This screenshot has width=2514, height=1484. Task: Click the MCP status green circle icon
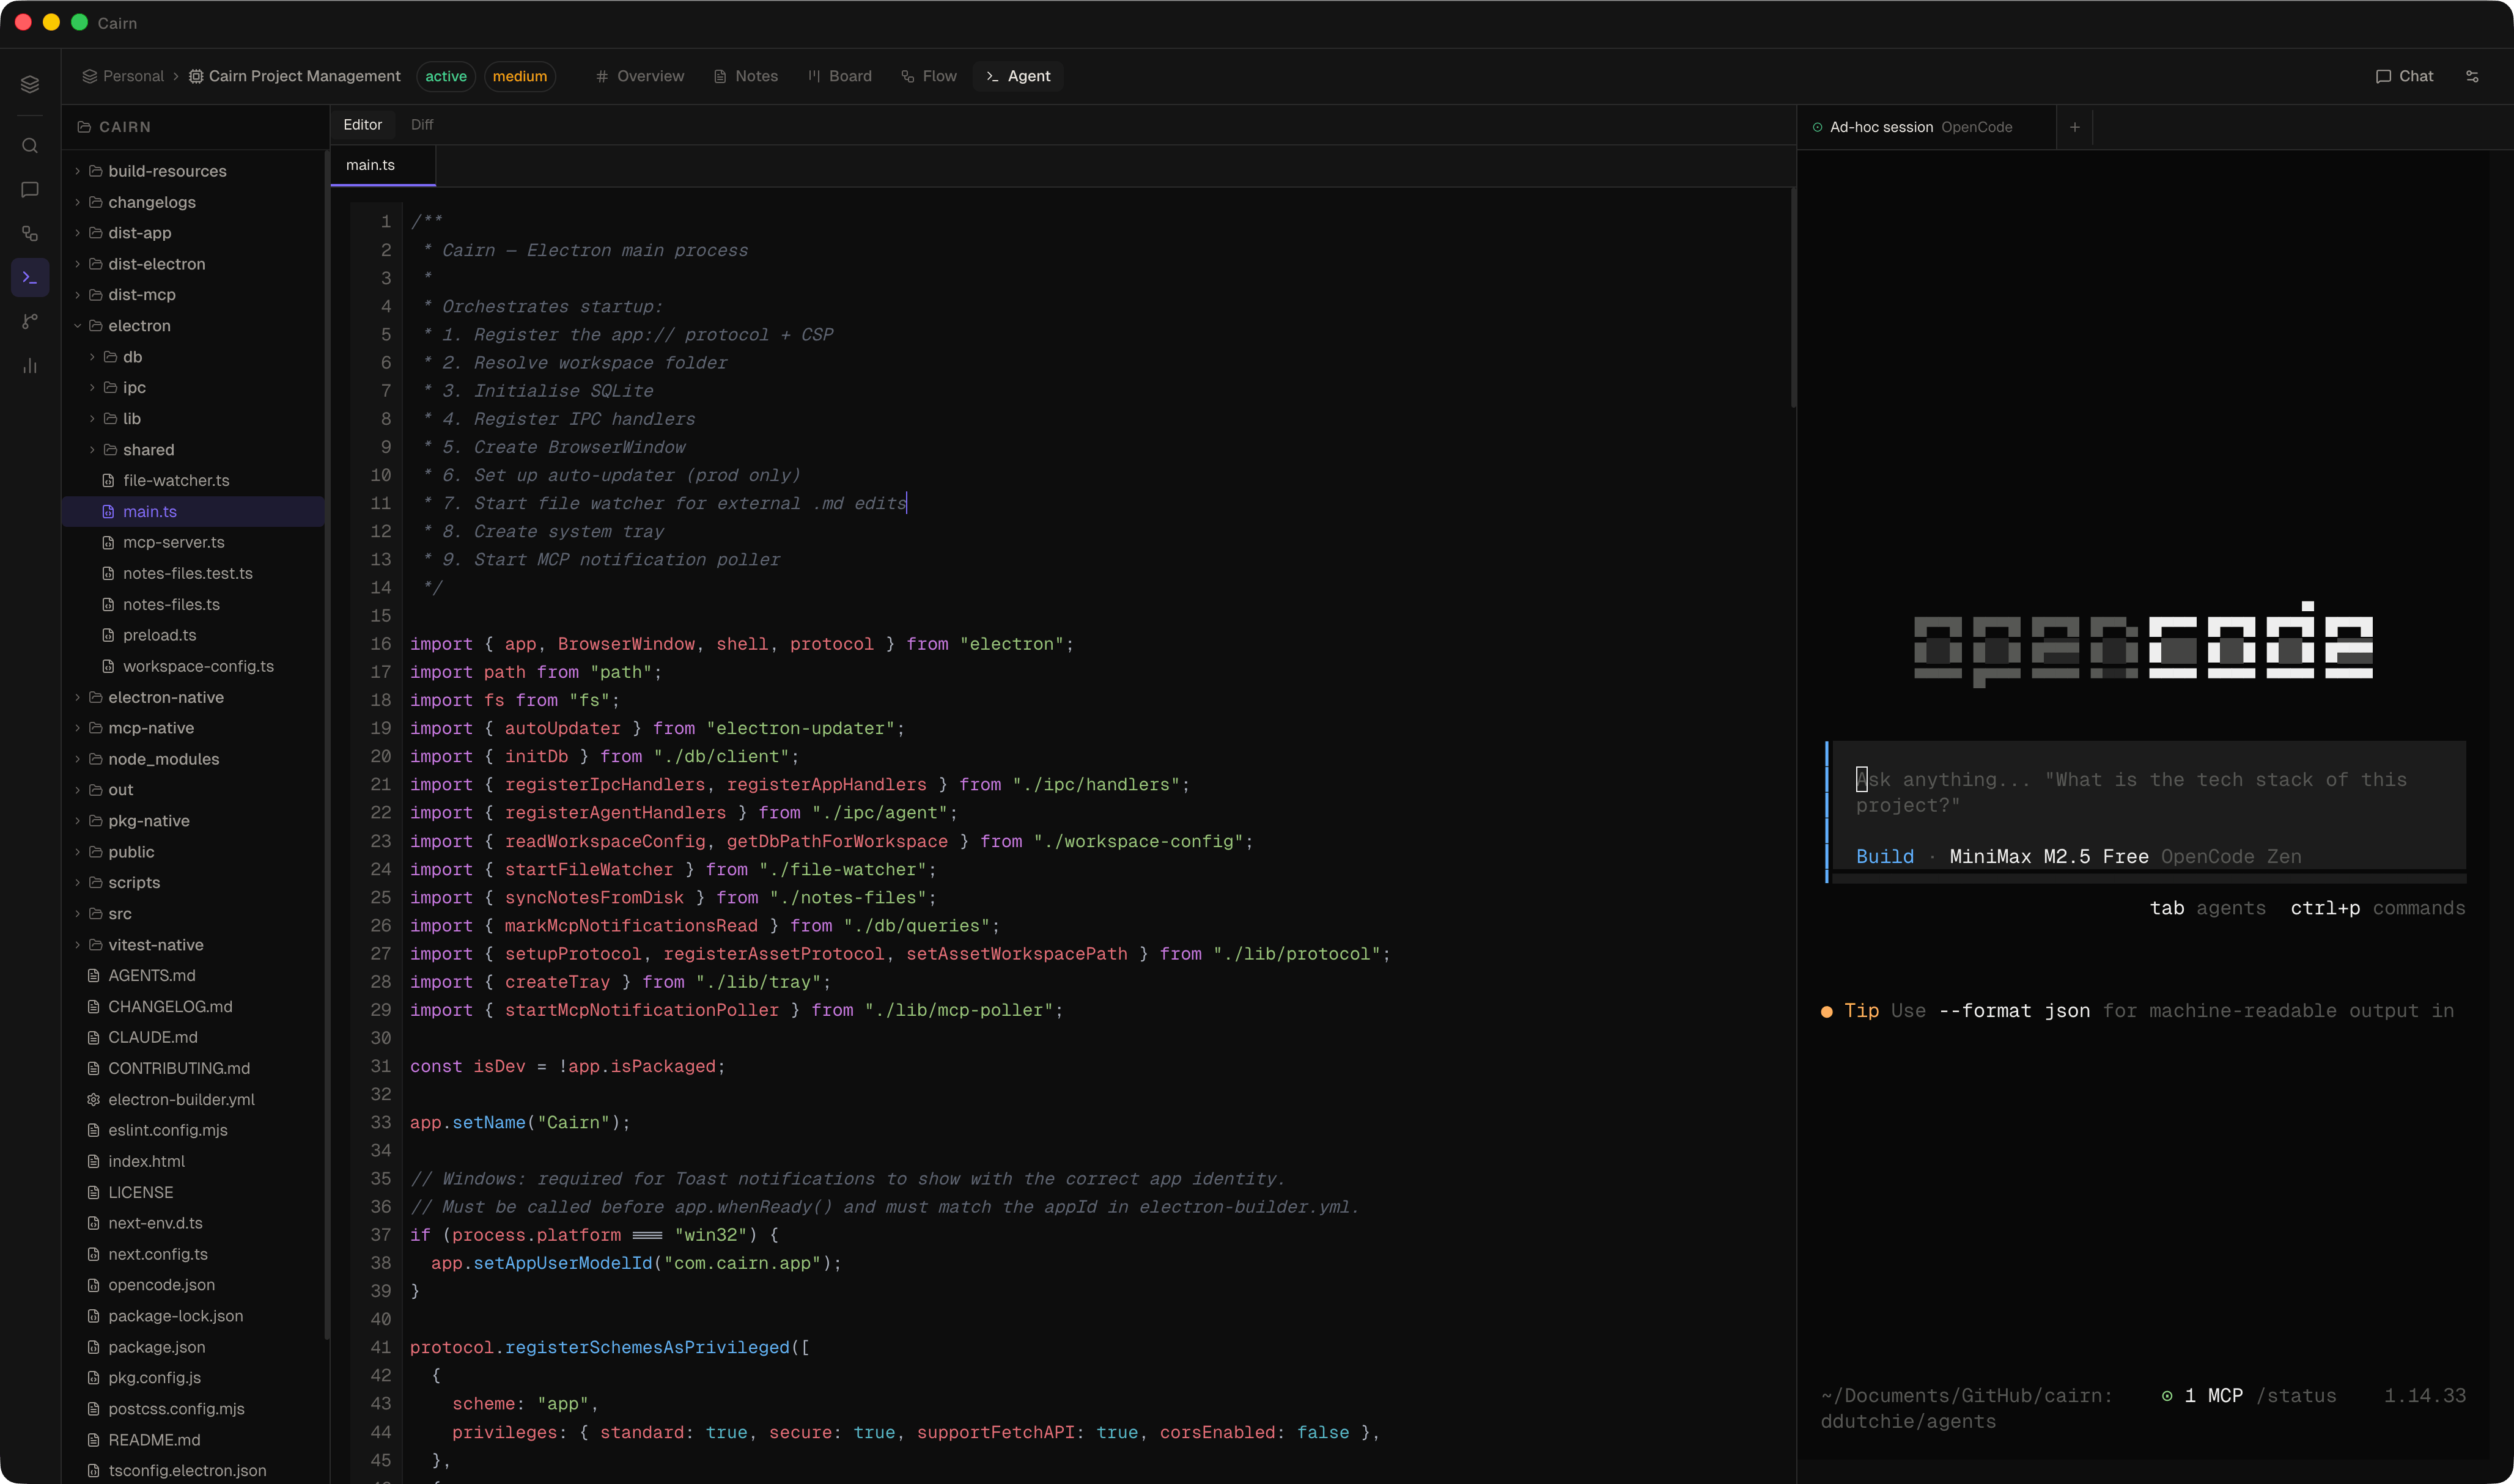point(2167,1396)
